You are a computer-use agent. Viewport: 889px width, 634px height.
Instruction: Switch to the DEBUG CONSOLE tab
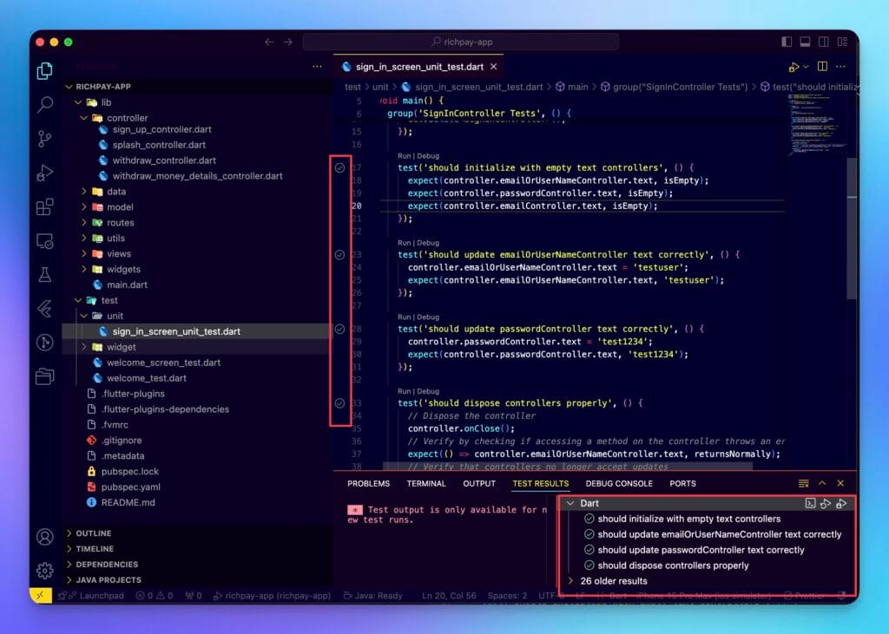(619, 483)
